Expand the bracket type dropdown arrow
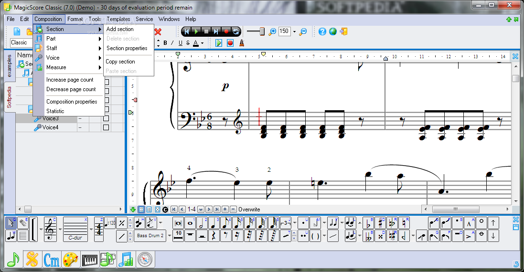The width and height of the screenshot is (524, 272). click(x=41, y=229)
